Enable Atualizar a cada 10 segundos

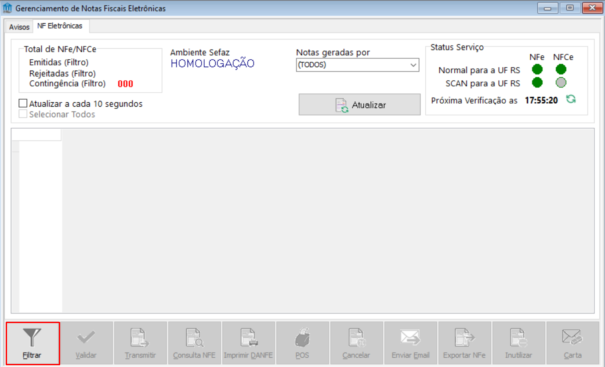click(x=23, y=104)
